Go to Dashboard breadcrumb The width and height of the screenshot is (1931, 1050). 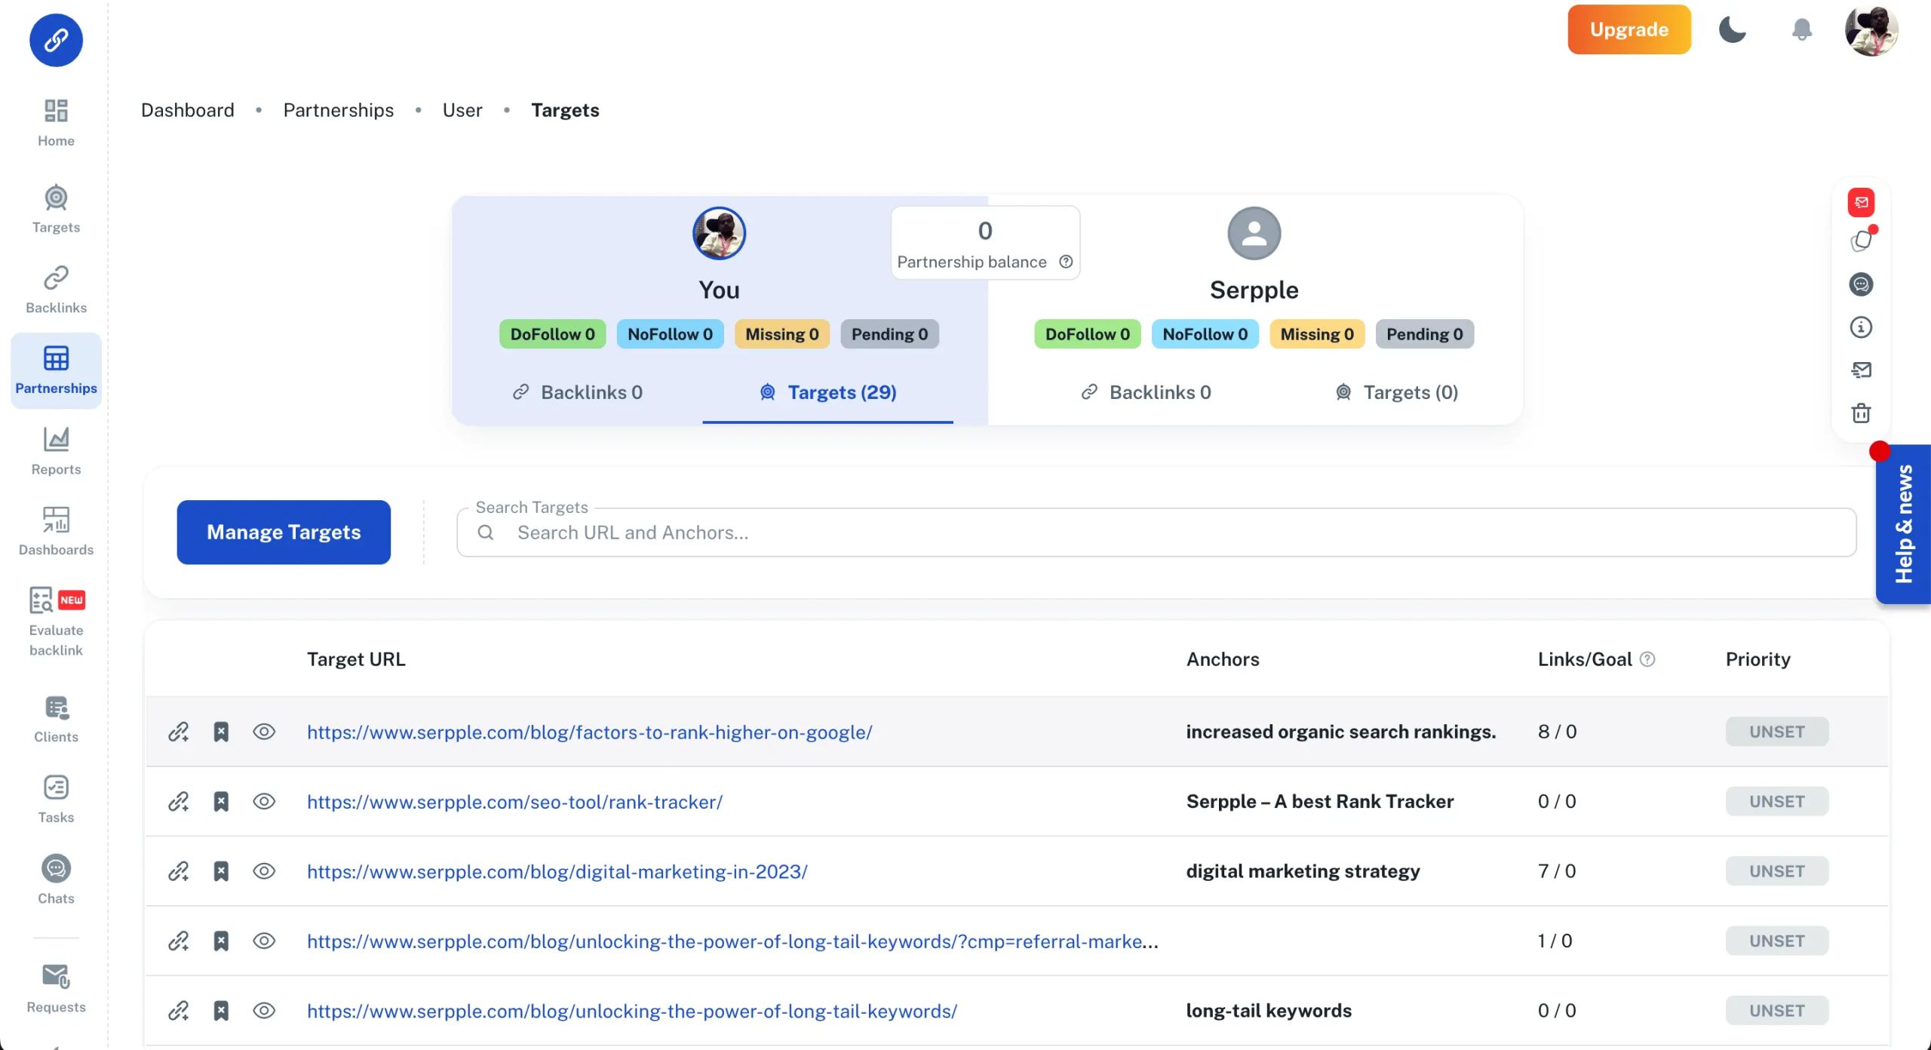pos(188,110)
